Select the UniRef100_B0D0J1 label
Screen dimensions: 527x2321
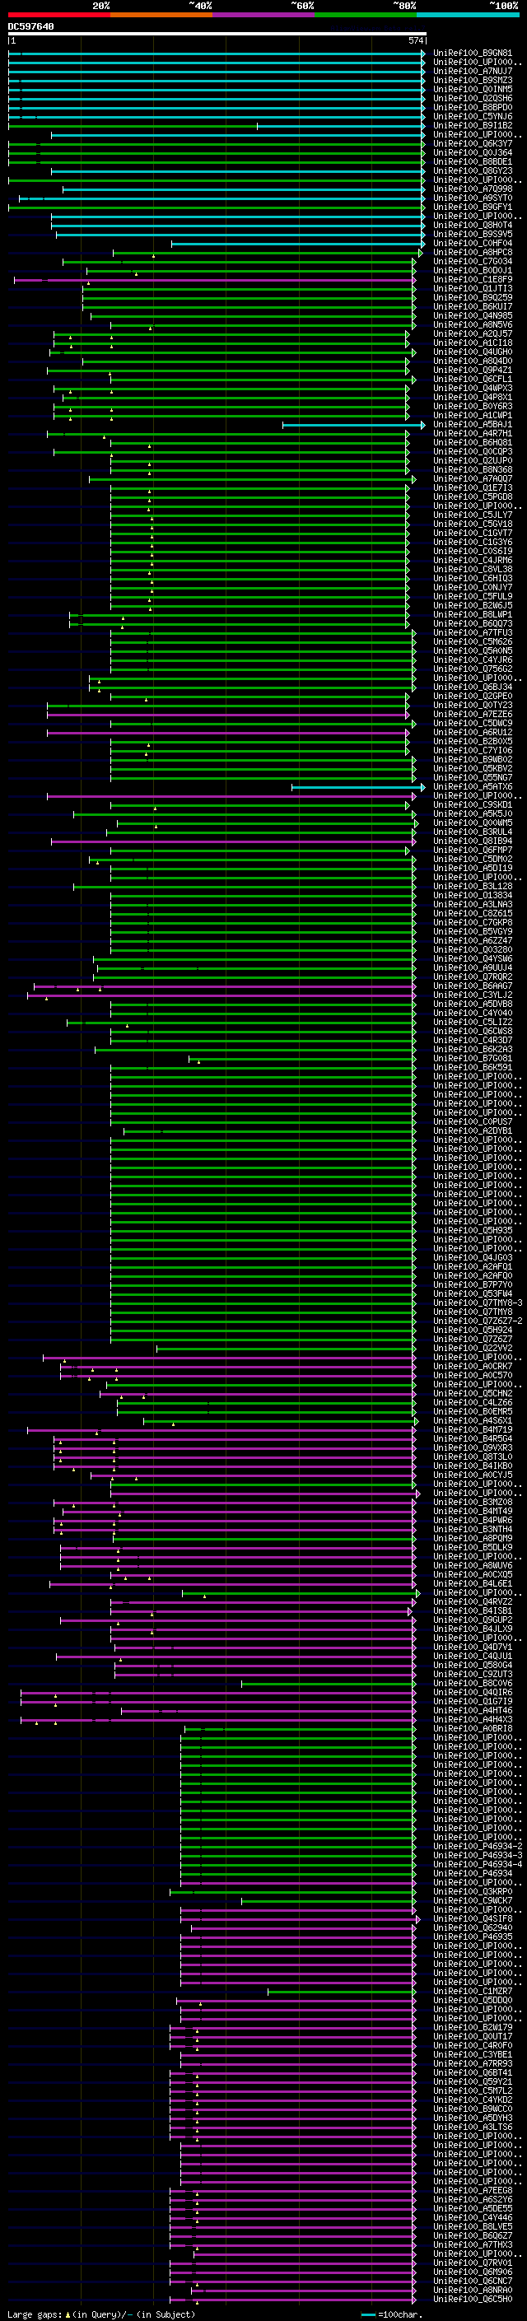(473, 270)
